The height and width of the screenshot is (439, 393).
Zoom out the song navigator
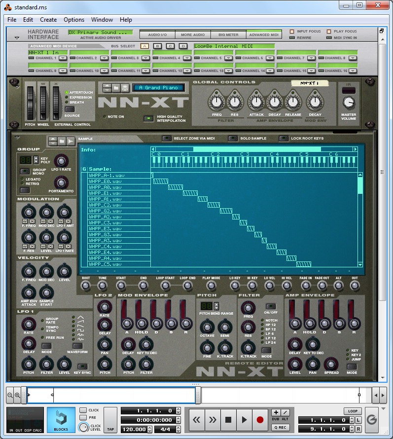(x=10, y=395)
